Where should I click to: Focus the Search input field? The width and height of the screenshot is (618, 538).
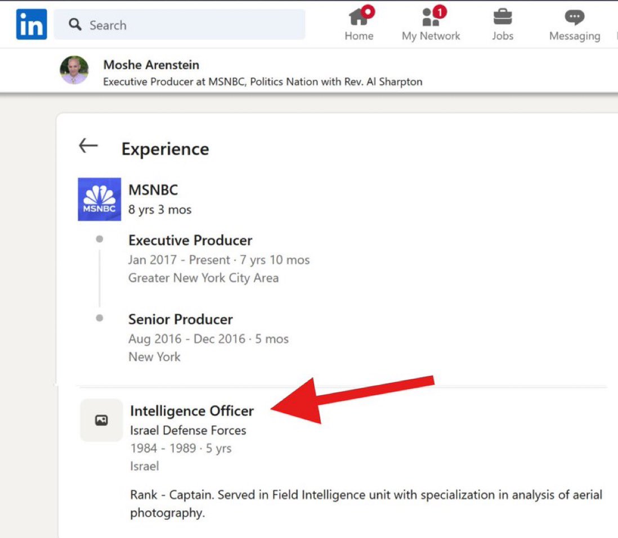point(180,24)
